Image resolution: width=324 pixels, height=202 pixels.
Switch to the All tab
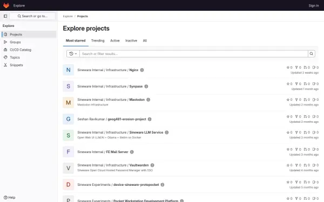[x=145, y=40]
